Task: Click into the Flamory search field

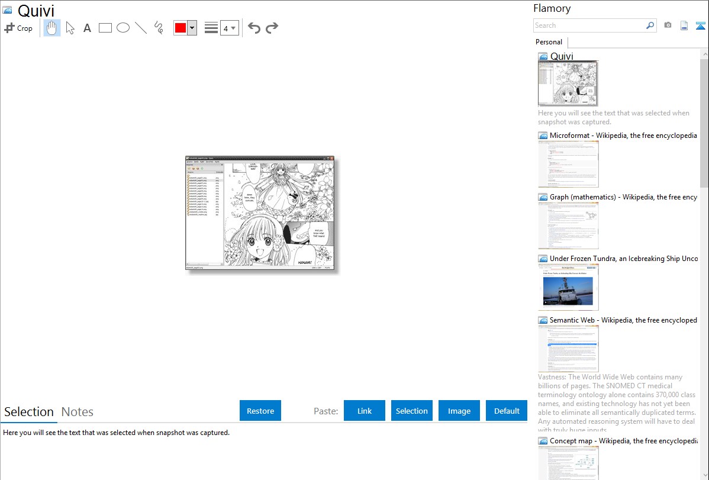Action: click(589, 25)
